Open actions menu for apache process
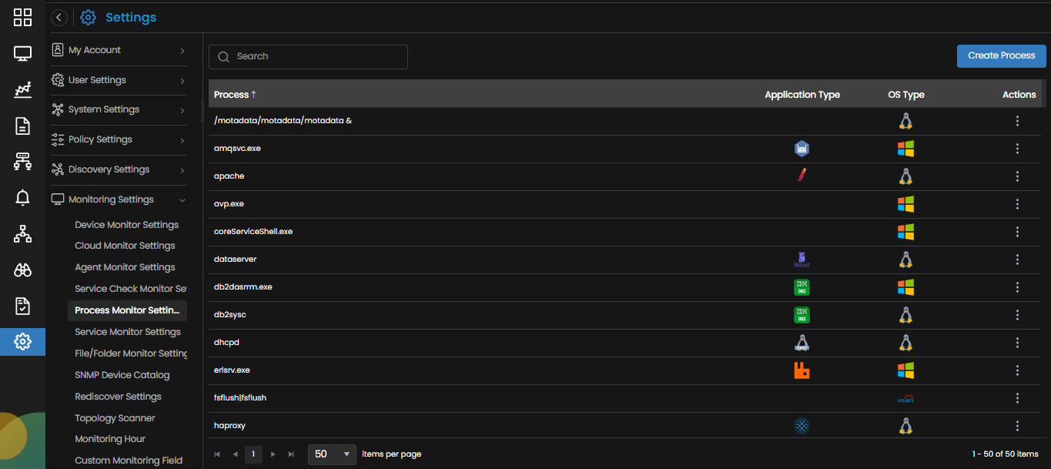Viewport: 1051px width, 469px height. 1017,176
